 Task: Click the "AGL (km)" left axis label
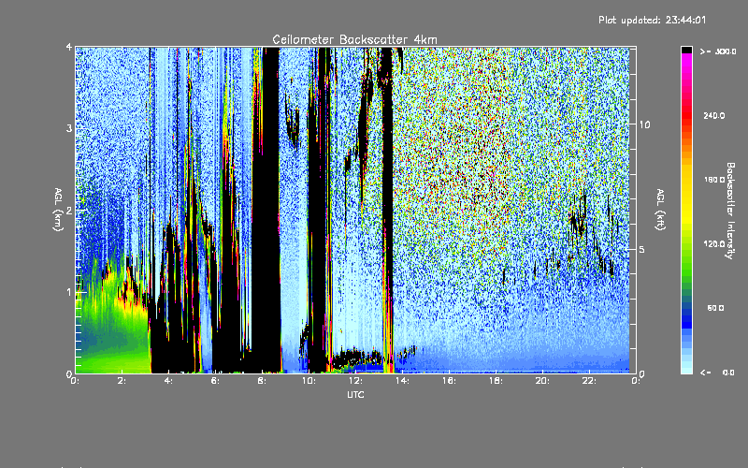(x=58, y=210)
